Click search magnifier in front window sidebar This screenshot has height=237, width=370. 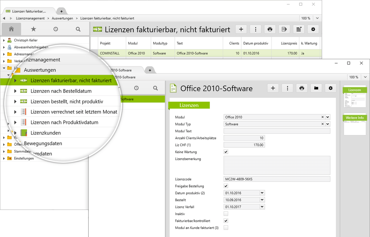(x=155, y=88)
